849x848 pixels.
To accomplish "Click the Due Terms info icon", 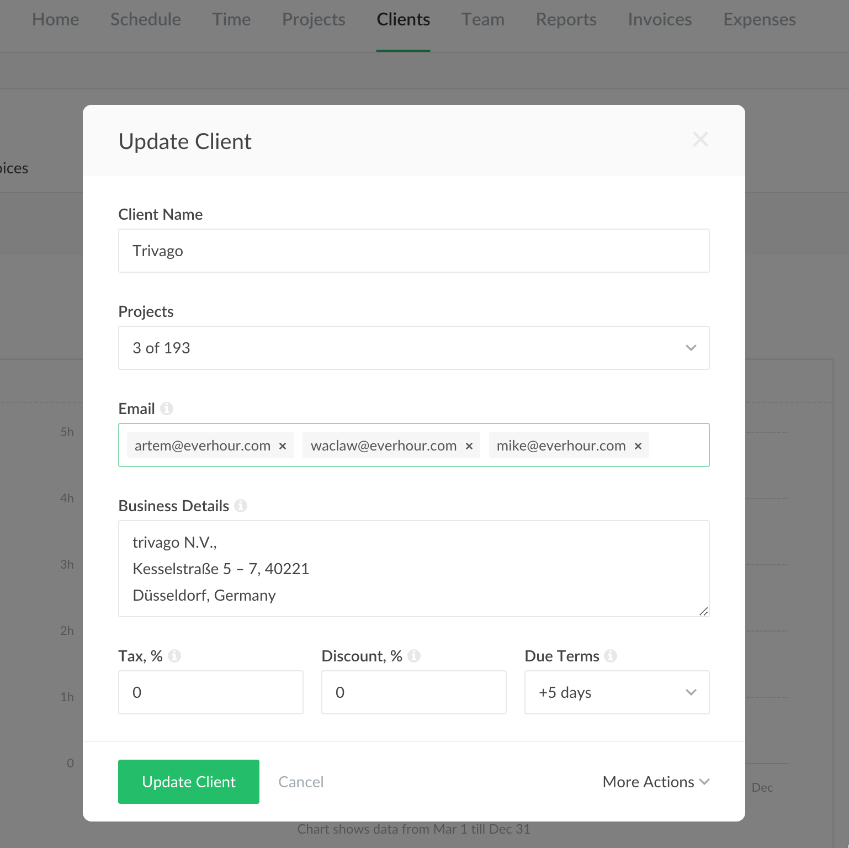I will [x=611, y=656].
